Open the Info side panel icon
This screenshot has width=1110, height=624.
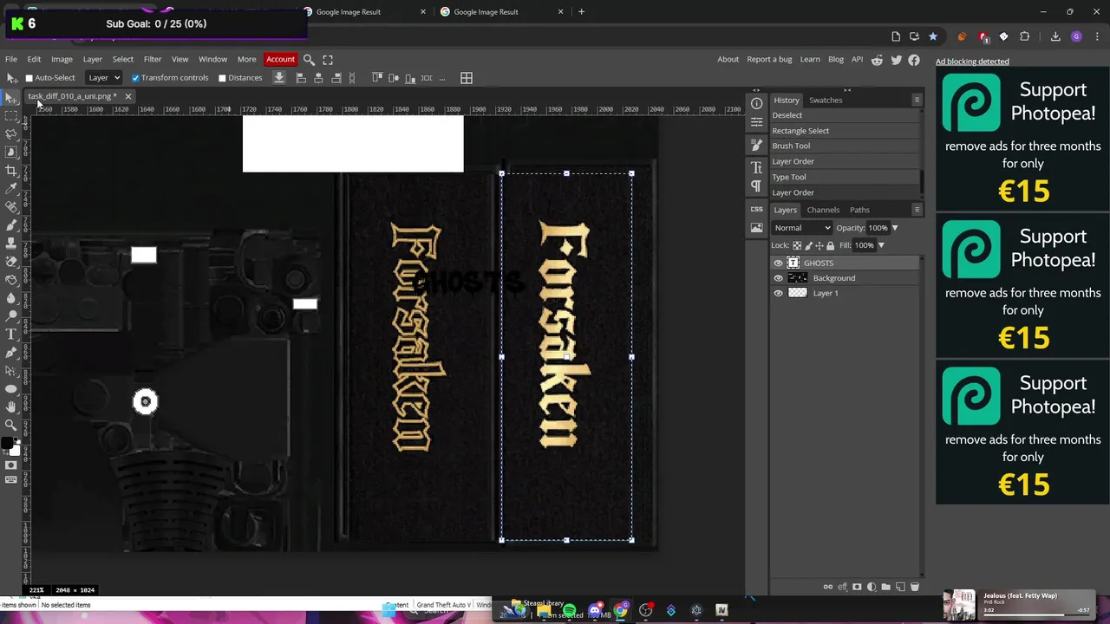click(x=756, y=103)
